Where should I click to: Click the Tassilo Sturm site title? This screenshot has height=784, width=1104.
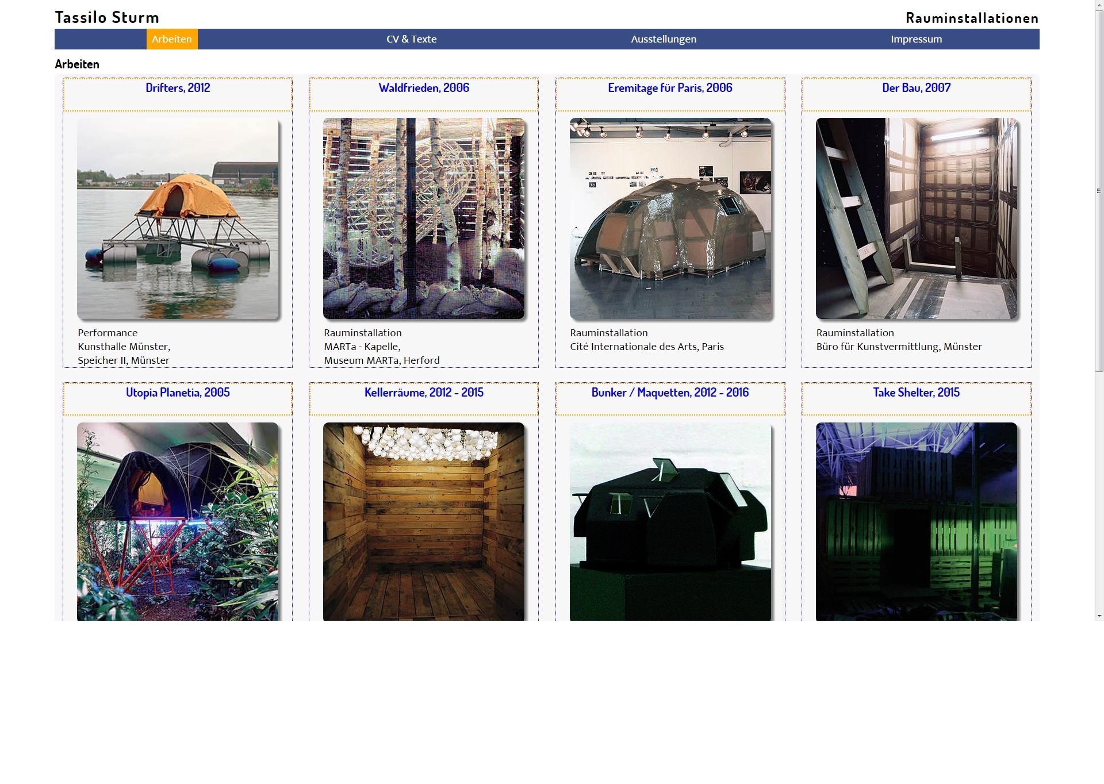click(x=107, y=17)
